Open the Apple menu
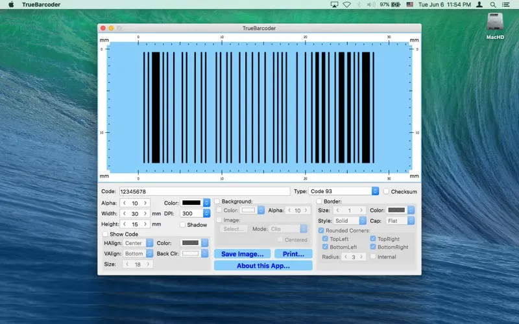This screenshot has width=519, height=324. (x=11, y=5)
